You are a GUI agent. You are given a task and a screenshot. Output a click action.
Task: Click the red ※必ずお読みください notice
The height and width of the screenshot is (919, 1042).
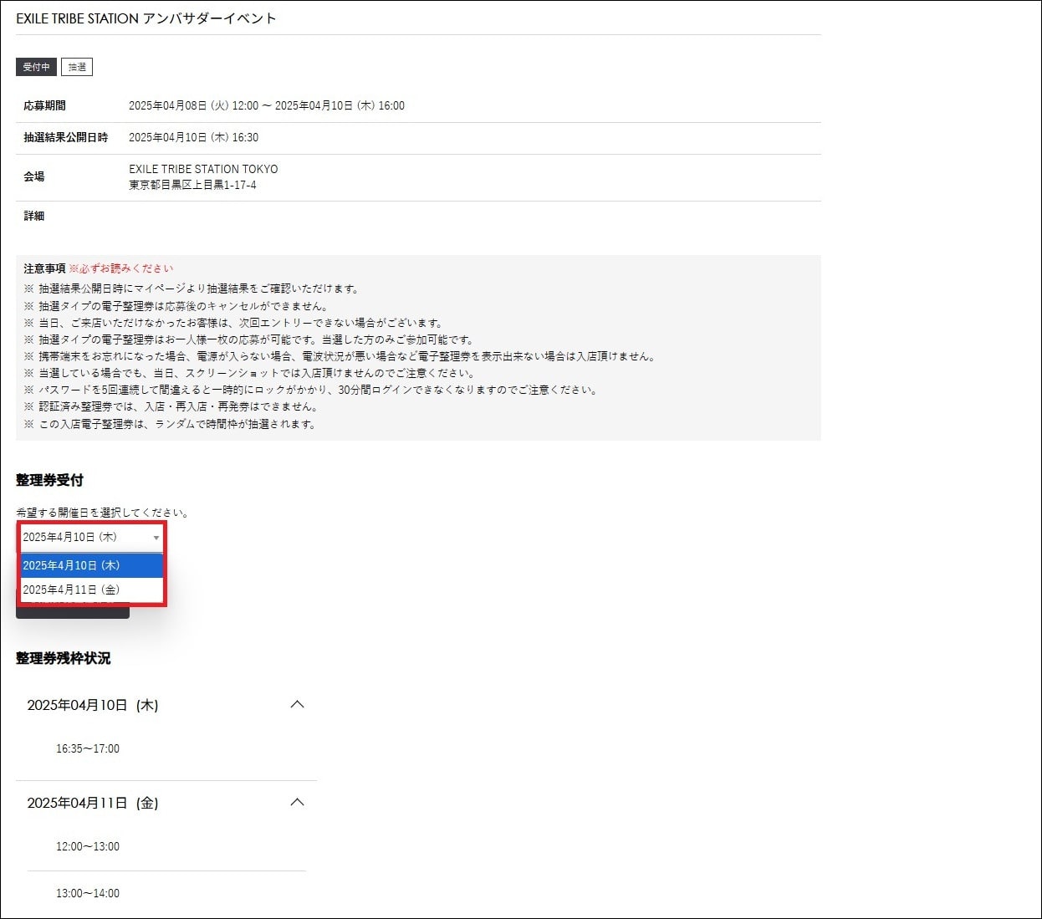[x=121, y=268]
